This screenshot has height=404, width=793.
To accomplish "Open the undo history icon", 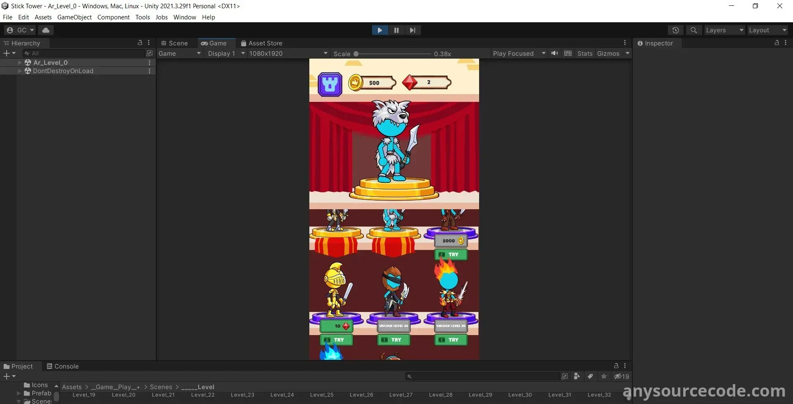I will pyautogui.click(x=675, y=30).
